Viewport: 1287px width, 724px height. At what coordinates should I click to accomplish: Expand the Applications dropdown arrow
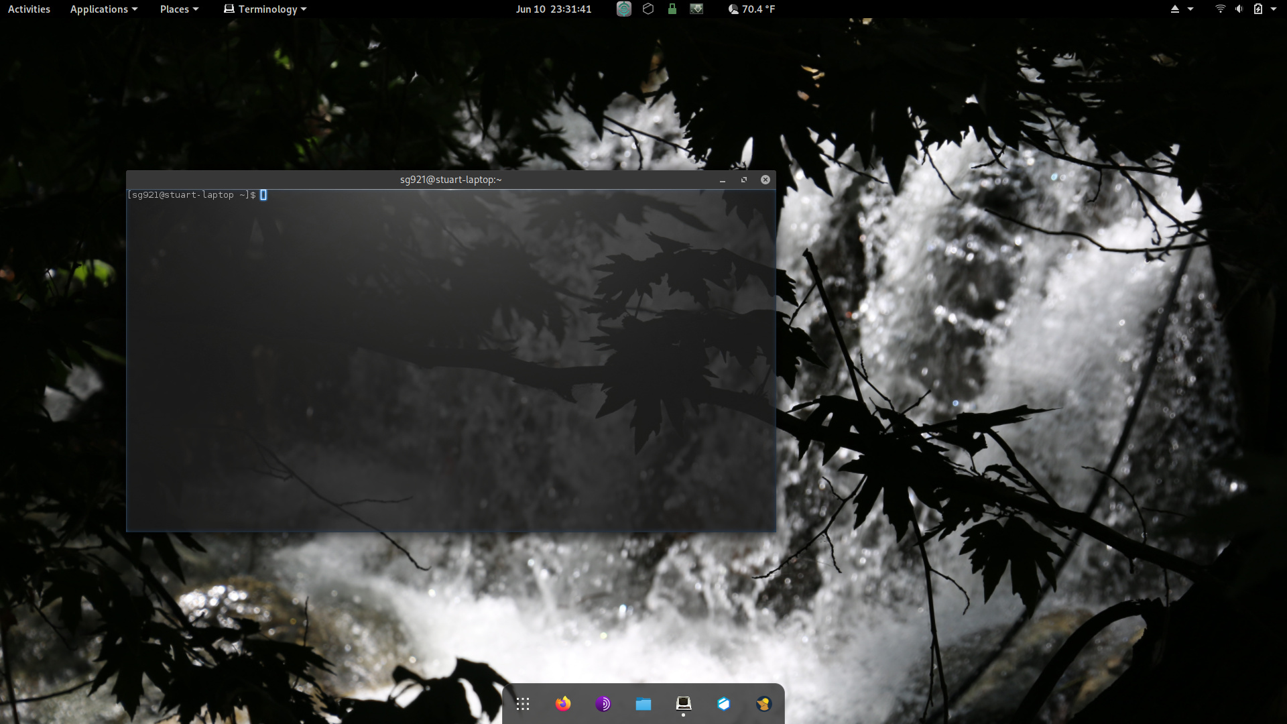[x=135, y=9]
